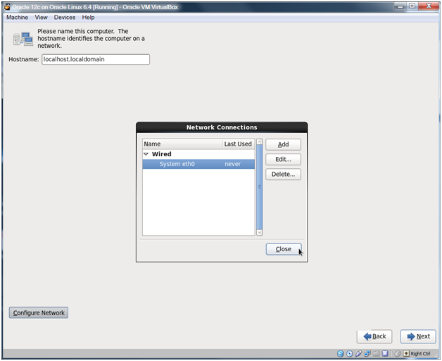The image size is (442, 361).
Task: Open the Devices menu
Action: point(64,17)
